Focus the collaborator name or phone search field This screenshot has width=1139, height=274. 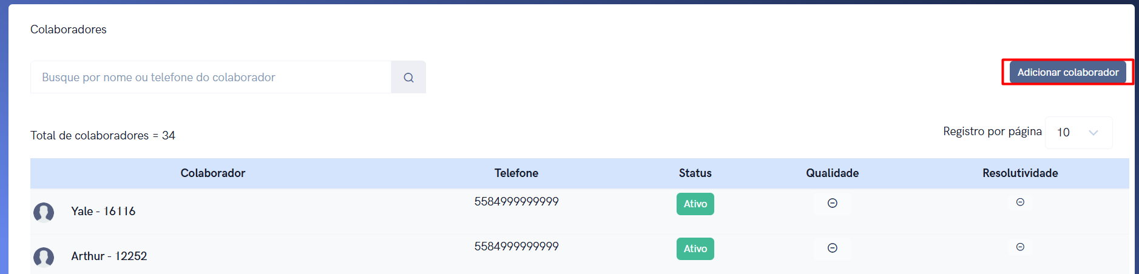(x=211, y=77)
